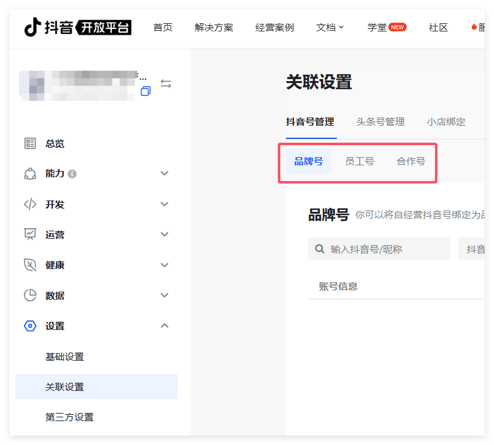This screenshot has width=494, height=445.
Task: Expand the 运营 menu chevron
Action: pyautogui.click(x=165, y=234)
